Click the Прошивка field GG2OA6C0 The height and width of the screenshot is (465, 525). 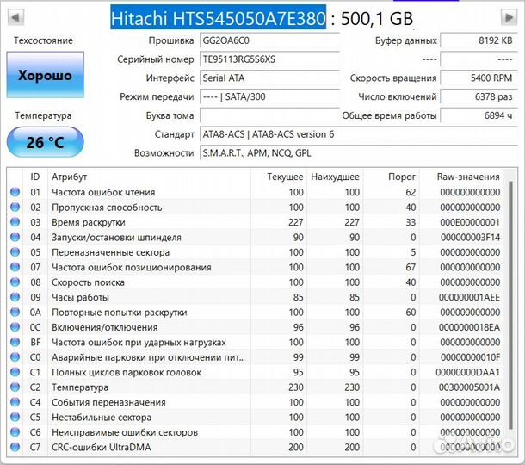(x=269, y=40)
